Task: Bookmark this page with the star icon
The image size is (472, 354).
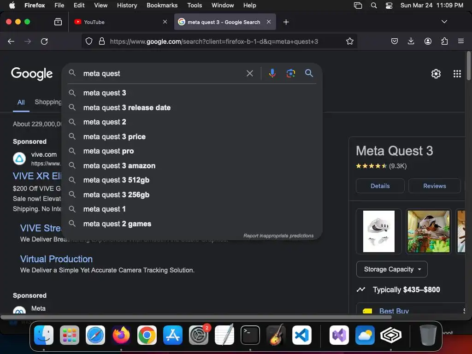Action: 349,41
